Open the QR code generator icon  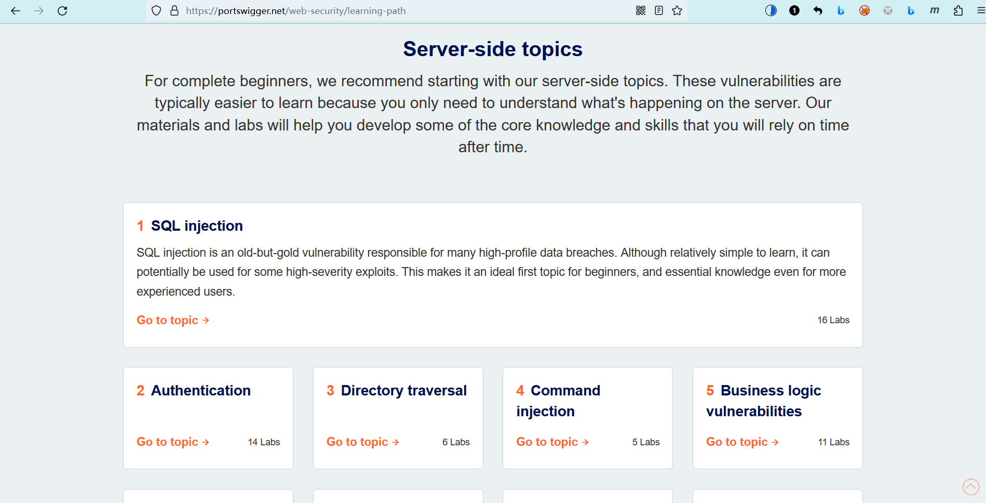click(641, 10)
